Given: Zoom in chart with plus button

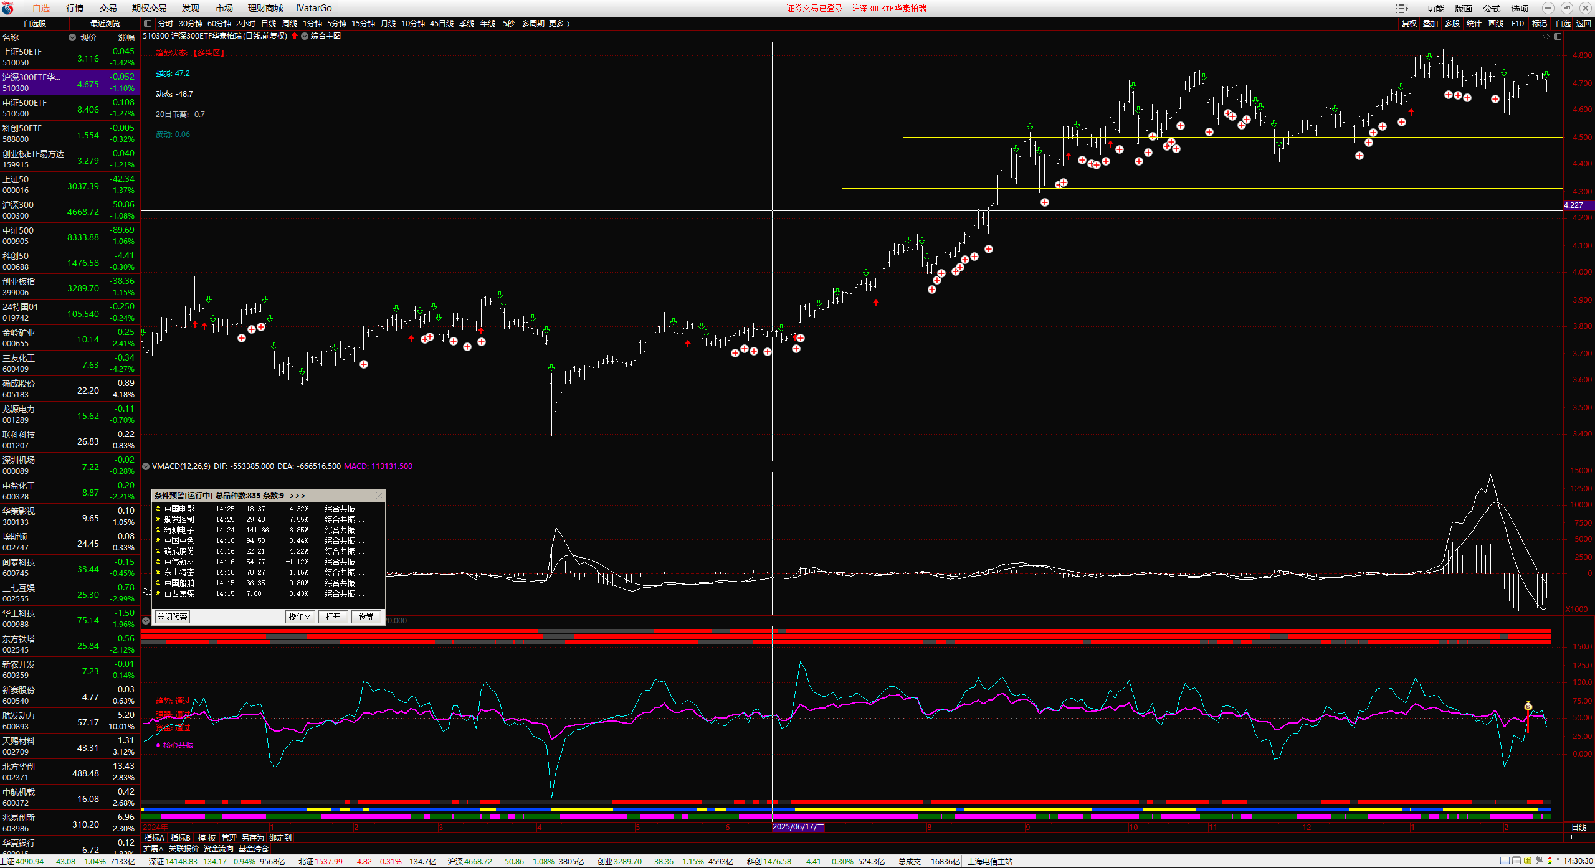Looking at the screenshot, I should point(1571,837).
